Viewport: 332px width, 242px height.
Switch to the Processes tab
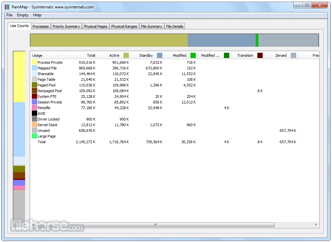click(40, 26)
